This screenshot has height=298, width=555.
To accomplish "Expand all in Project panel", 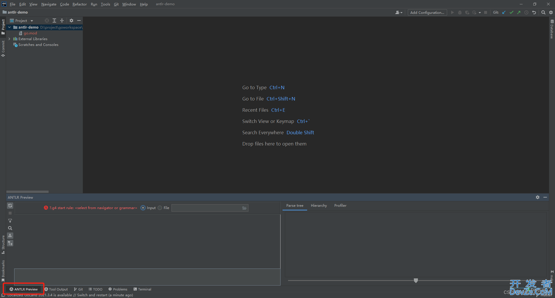I will (54, 21).
